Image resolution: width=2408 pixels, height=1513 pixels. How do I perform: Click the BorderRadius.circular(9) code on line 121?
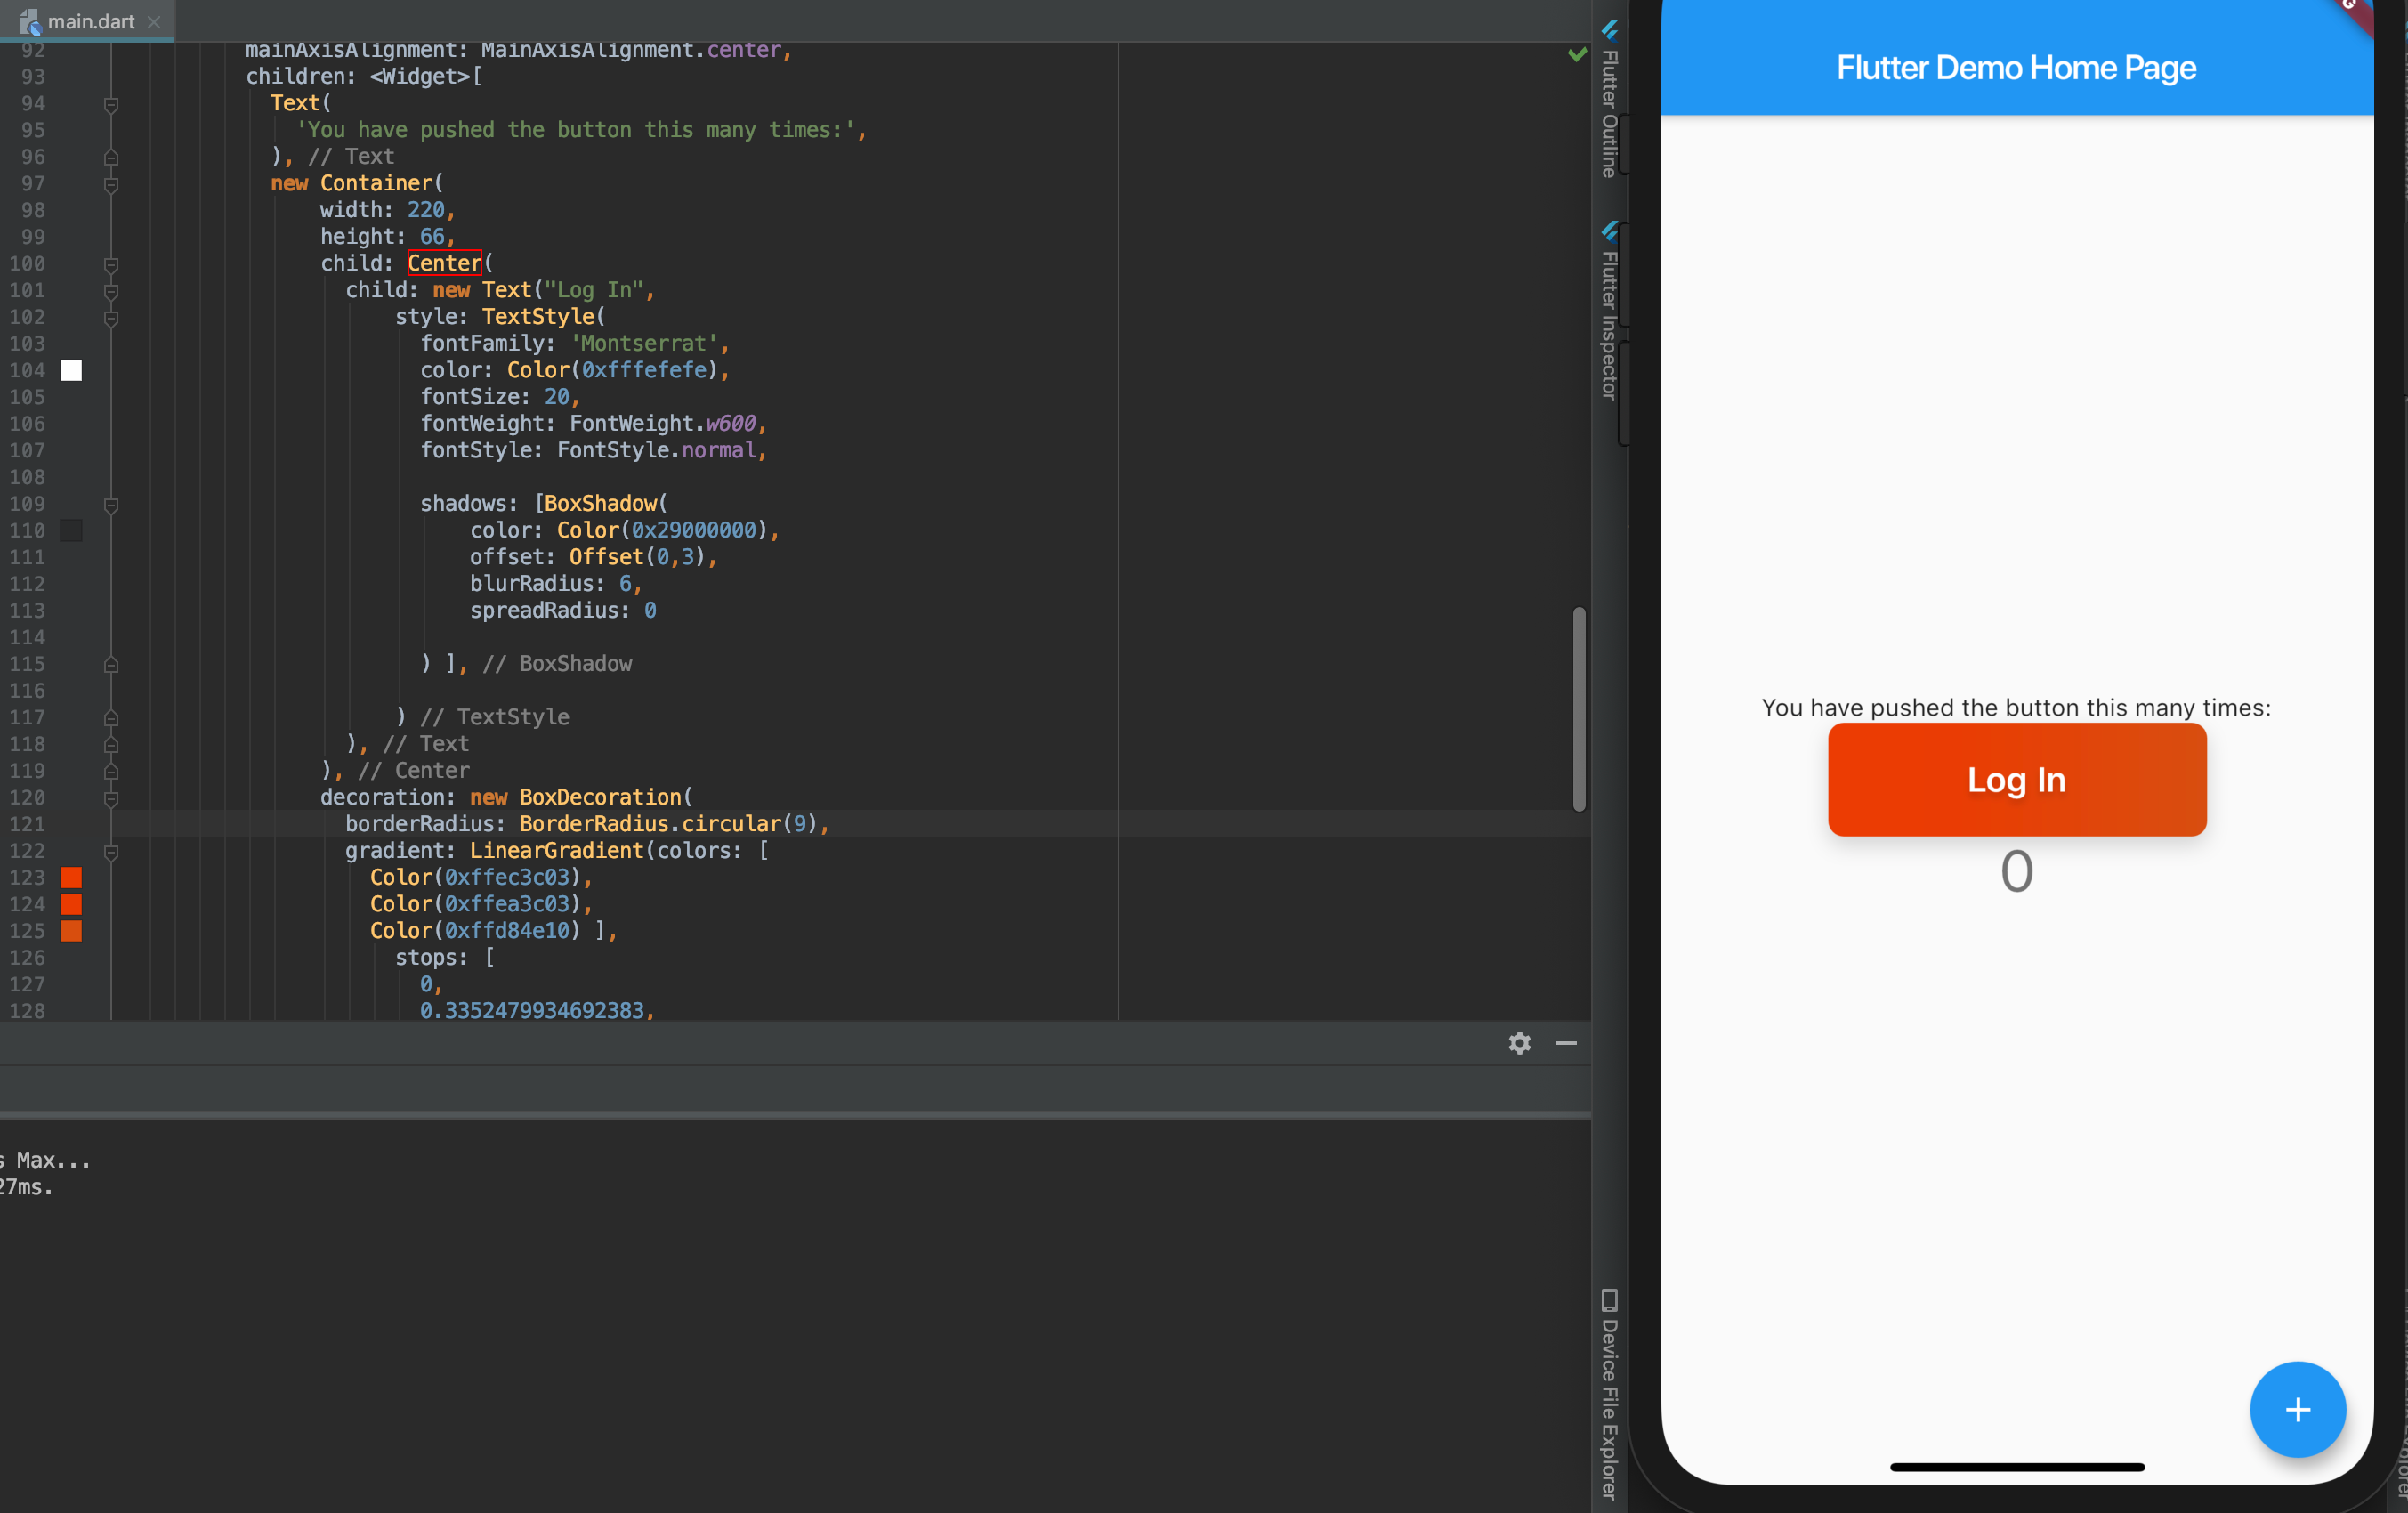point(668,824)
